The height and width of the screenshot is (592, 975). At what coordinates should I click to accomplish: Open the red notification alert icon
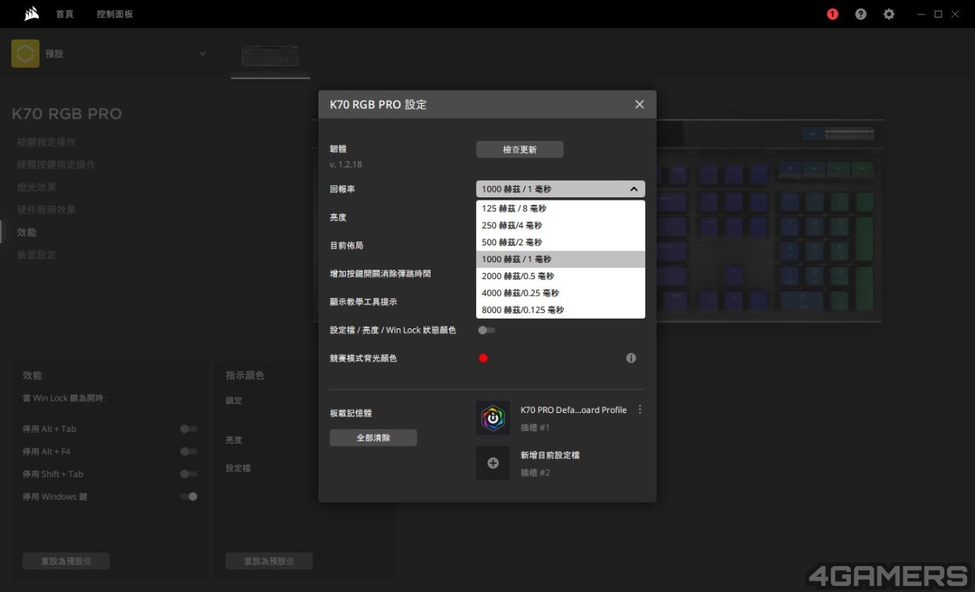[833, 14]
